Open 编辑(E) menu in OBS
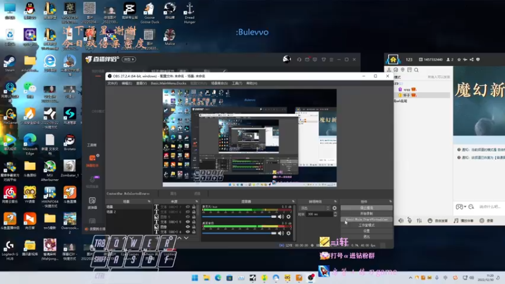Viewport: 505px width, 284px height. 127,83
